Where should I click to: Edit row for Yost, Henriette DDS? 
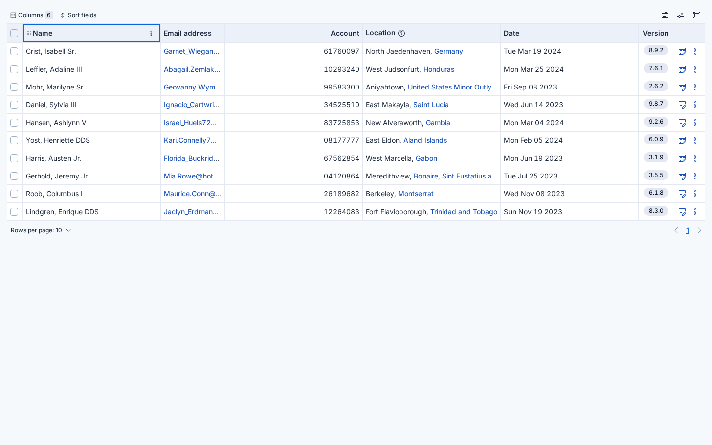pyautogui.click(x=683, y=140)
